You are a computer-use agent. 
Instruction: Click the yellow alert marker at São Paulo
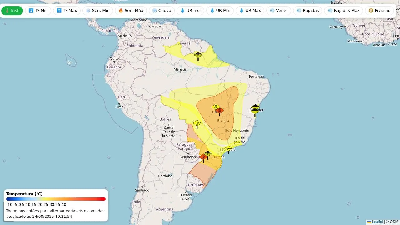point(228,149)
